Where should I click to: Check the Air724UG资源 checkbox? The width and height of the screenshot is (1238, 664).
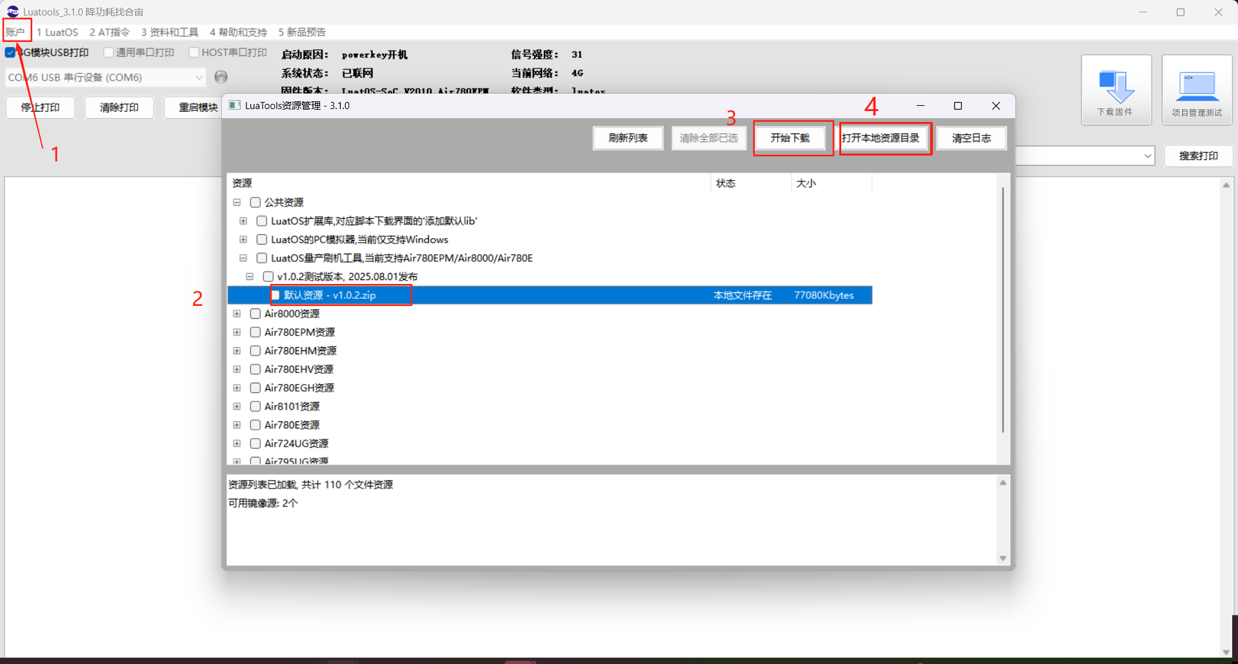point(255,443)
